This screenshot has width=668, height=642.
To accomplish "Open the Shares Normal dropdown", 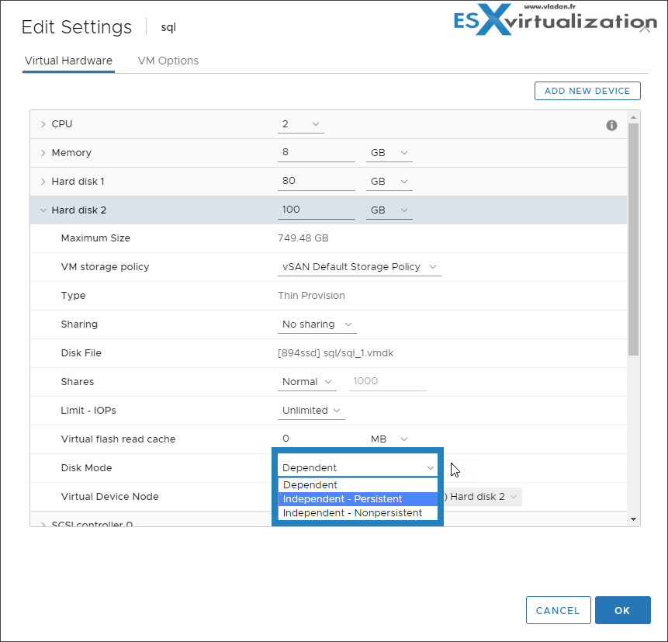I will pyautogui.click(x=306, y=381).
